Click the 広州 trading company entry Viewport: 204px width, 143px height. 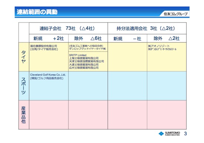(x=84, y=68)
